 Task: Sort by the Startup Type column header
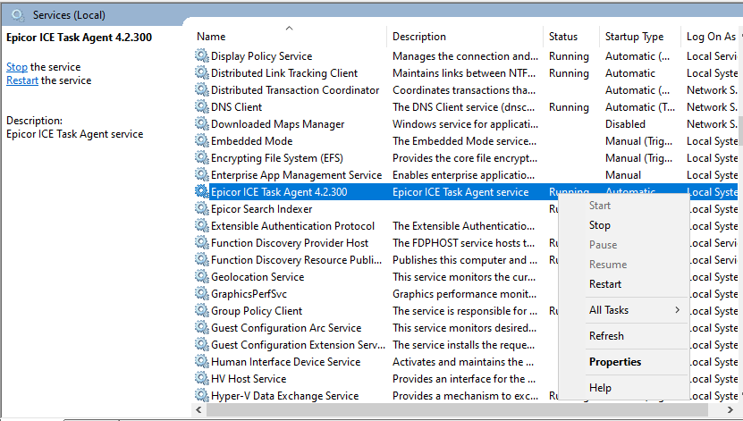(x=640, y=37)
